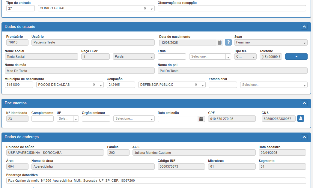This screenshot has height=188, width=313.
Task: Click the CNS user lookup icon
Action: point(301,119)
